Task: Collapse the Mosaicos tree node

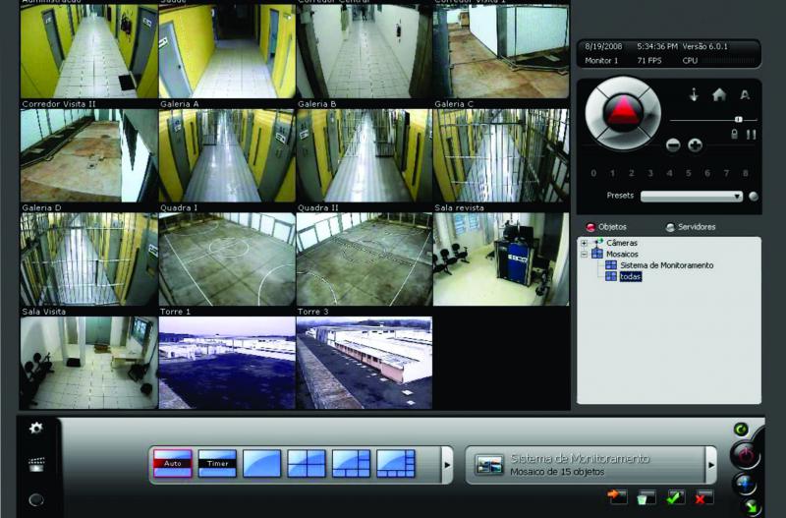Action: 584,255
